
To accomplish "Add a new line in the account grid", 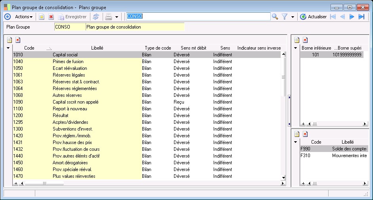I will [10, 40].
